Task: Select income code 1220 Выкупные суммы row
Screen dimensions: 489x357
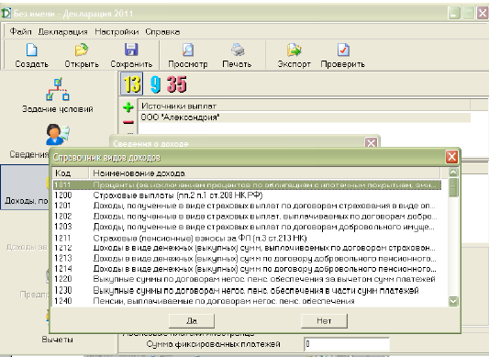Action: [x=247, y=279]
